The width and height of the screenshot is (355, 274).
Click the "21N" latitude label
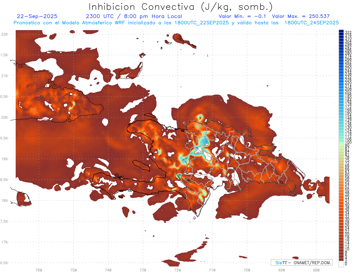point(5,76)
